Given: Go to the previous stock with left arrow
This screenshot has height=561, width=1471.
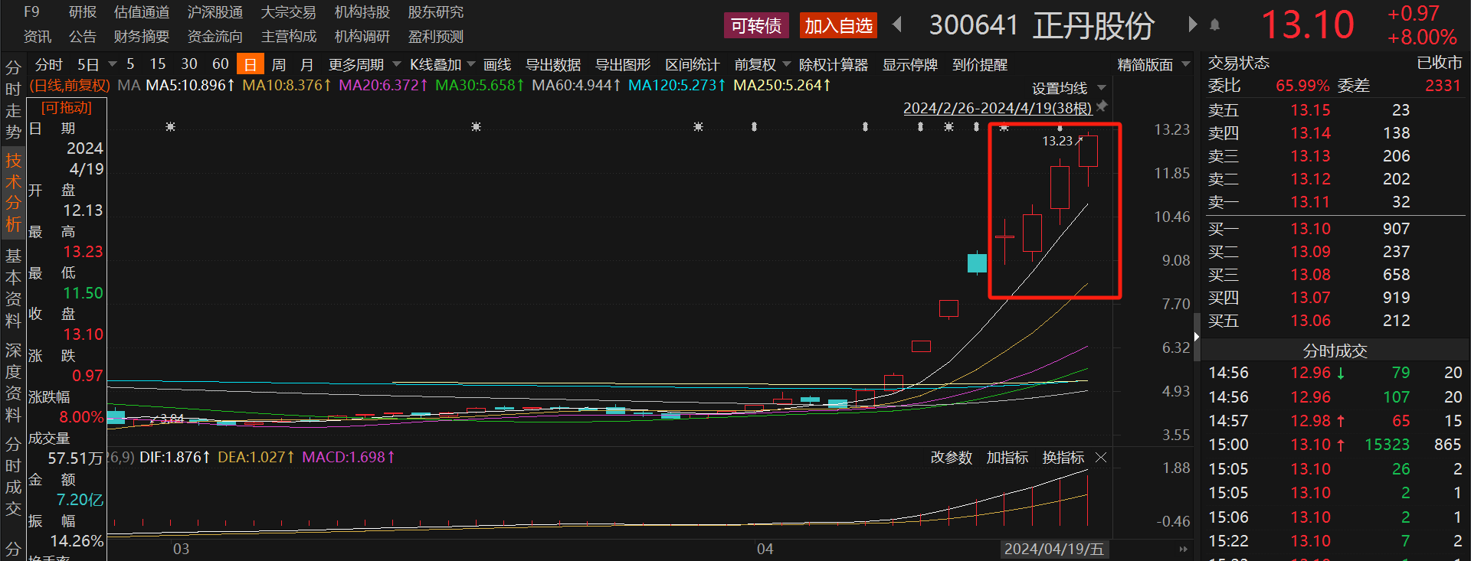Looking at the screenshot, I should coord(897,24).
